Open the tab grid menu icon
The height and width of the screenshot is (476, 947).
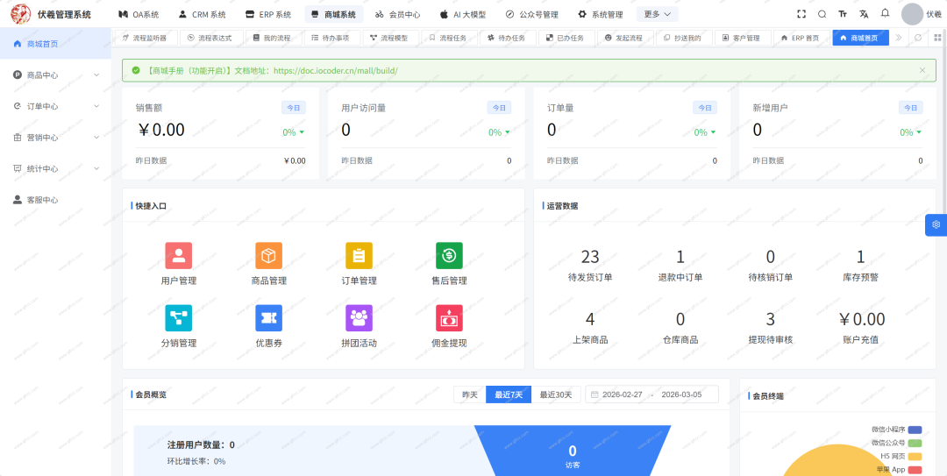click(937, 38)
